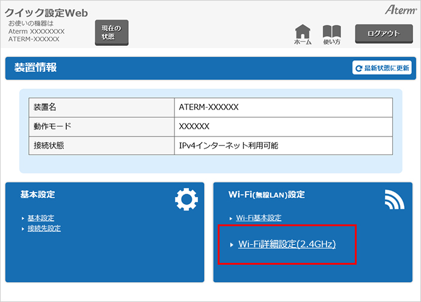Image resolution: width=421 pixels, height=302 pixels.
Task: Open the 使い方 book icon
Action: (x=331, y=35)
